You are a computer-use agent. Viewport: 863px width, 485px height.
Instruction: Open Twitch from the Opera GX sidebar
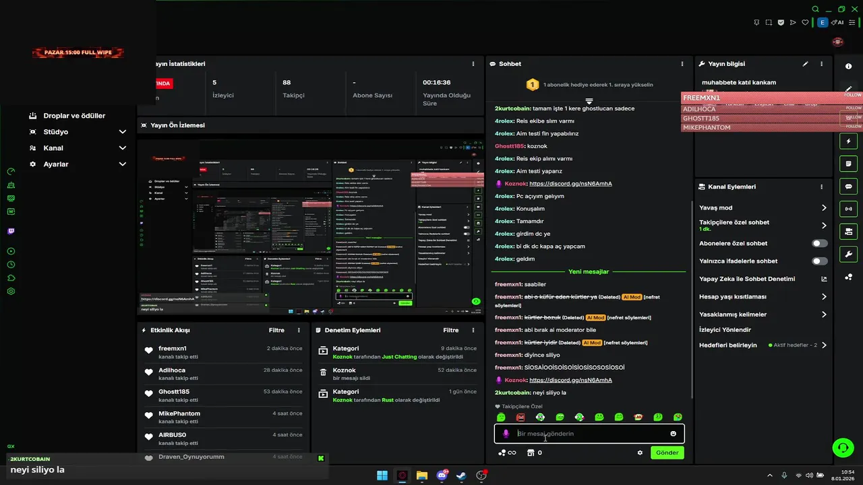tap(11, 231)
